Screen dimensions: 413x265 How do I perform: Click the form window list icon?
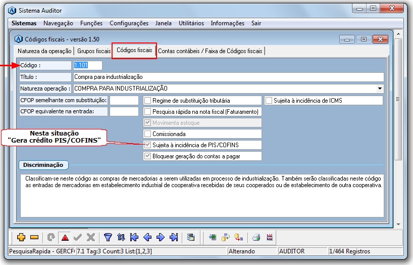(191, 237)
